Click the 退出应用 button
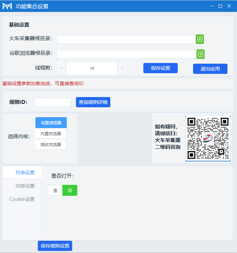This screenshot has height=253, width=237. click(x=210, y=69)
